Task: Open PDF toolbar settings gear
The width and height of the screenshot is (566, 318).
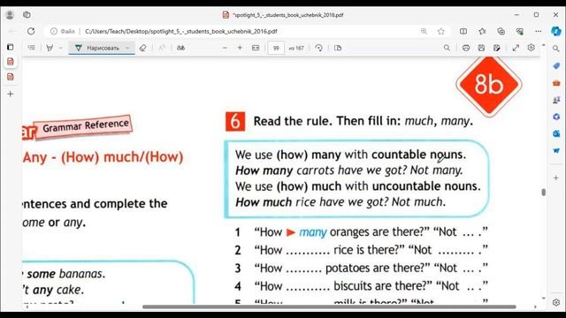Action: click(531, 47)
